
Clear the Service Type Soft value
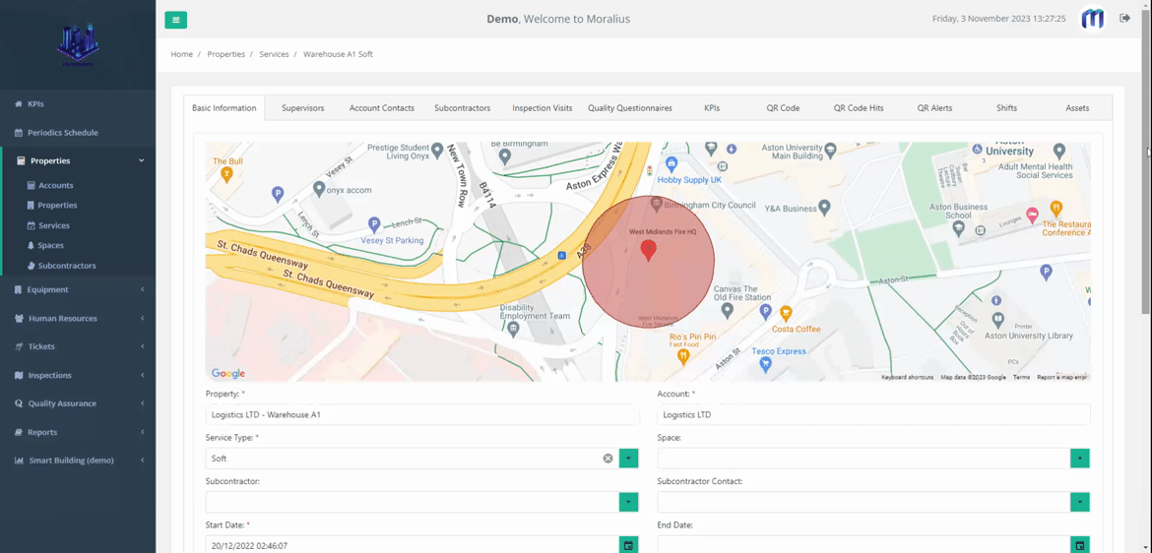pyautogui.click(x=608, y=459)
